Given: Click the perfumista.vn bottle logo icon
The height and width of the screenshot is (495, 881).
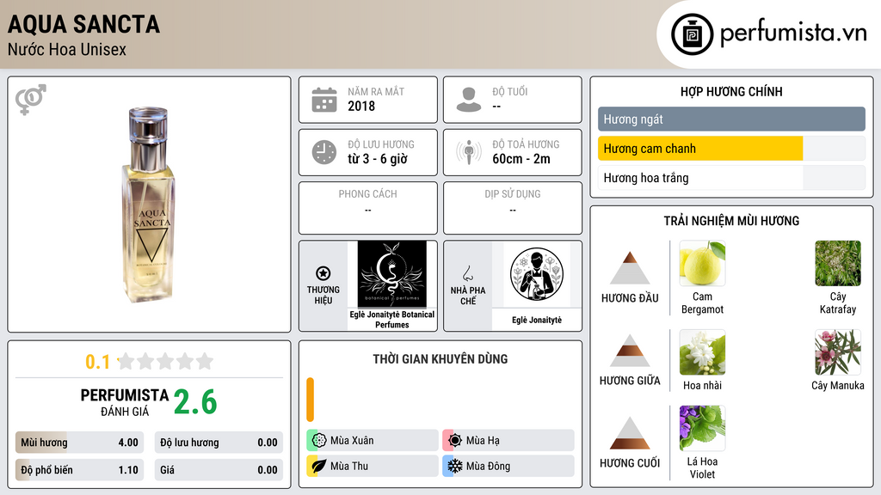Looking at the screenshot, I should 693,34.
